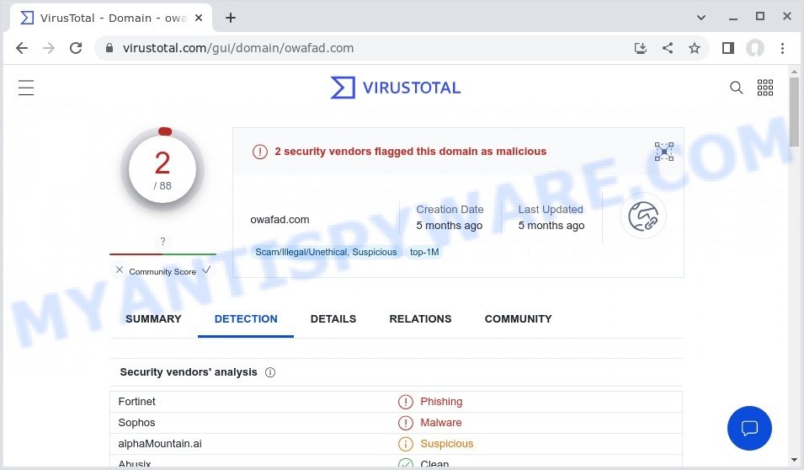Toggle the browser side panel
804x470 pixels.
pyautogui.click(x=728, y=48)
